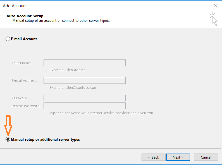Click the Your Name text field

85,63
